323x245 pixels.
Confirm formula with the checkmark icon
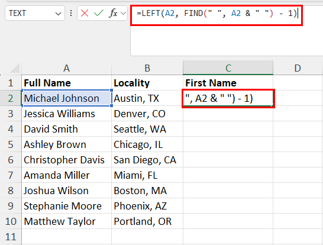click(99, 14)
